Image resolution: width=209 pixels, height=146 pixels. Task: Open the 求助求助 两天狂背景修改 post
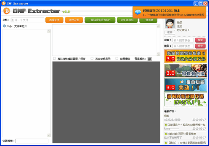[x=182, y=134]
